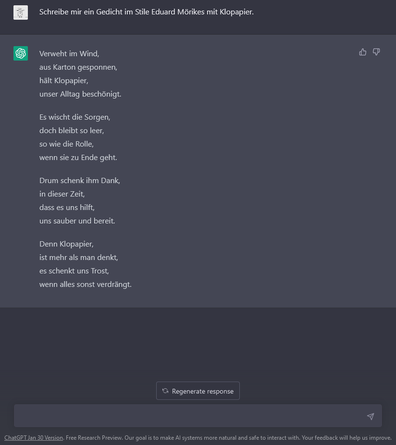396x445 pixels.
Task: Open the ChatGPT Jan 30 Version link
Action: pos(34,438)
